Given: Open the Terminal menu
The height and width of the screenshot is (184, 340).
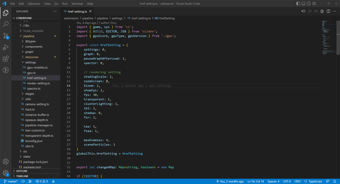Looking at the screenshot, I should (x=77, y=4).
